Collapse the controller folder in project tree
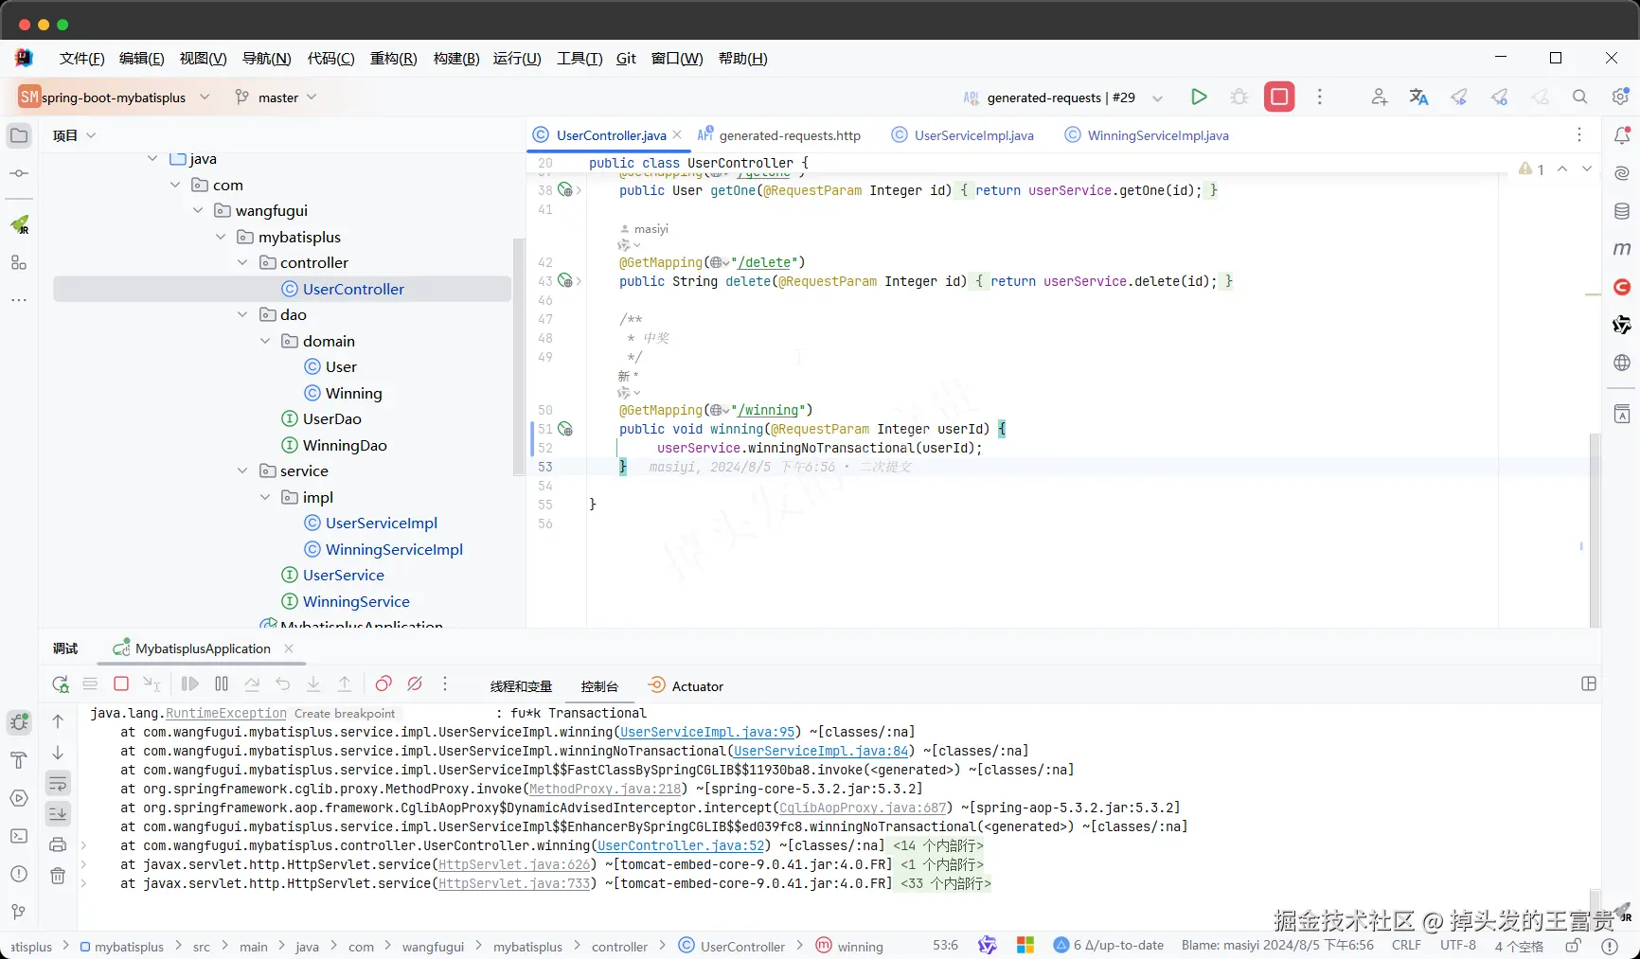This screenshot has width=1640, height=959. click(x=242, y=263)
